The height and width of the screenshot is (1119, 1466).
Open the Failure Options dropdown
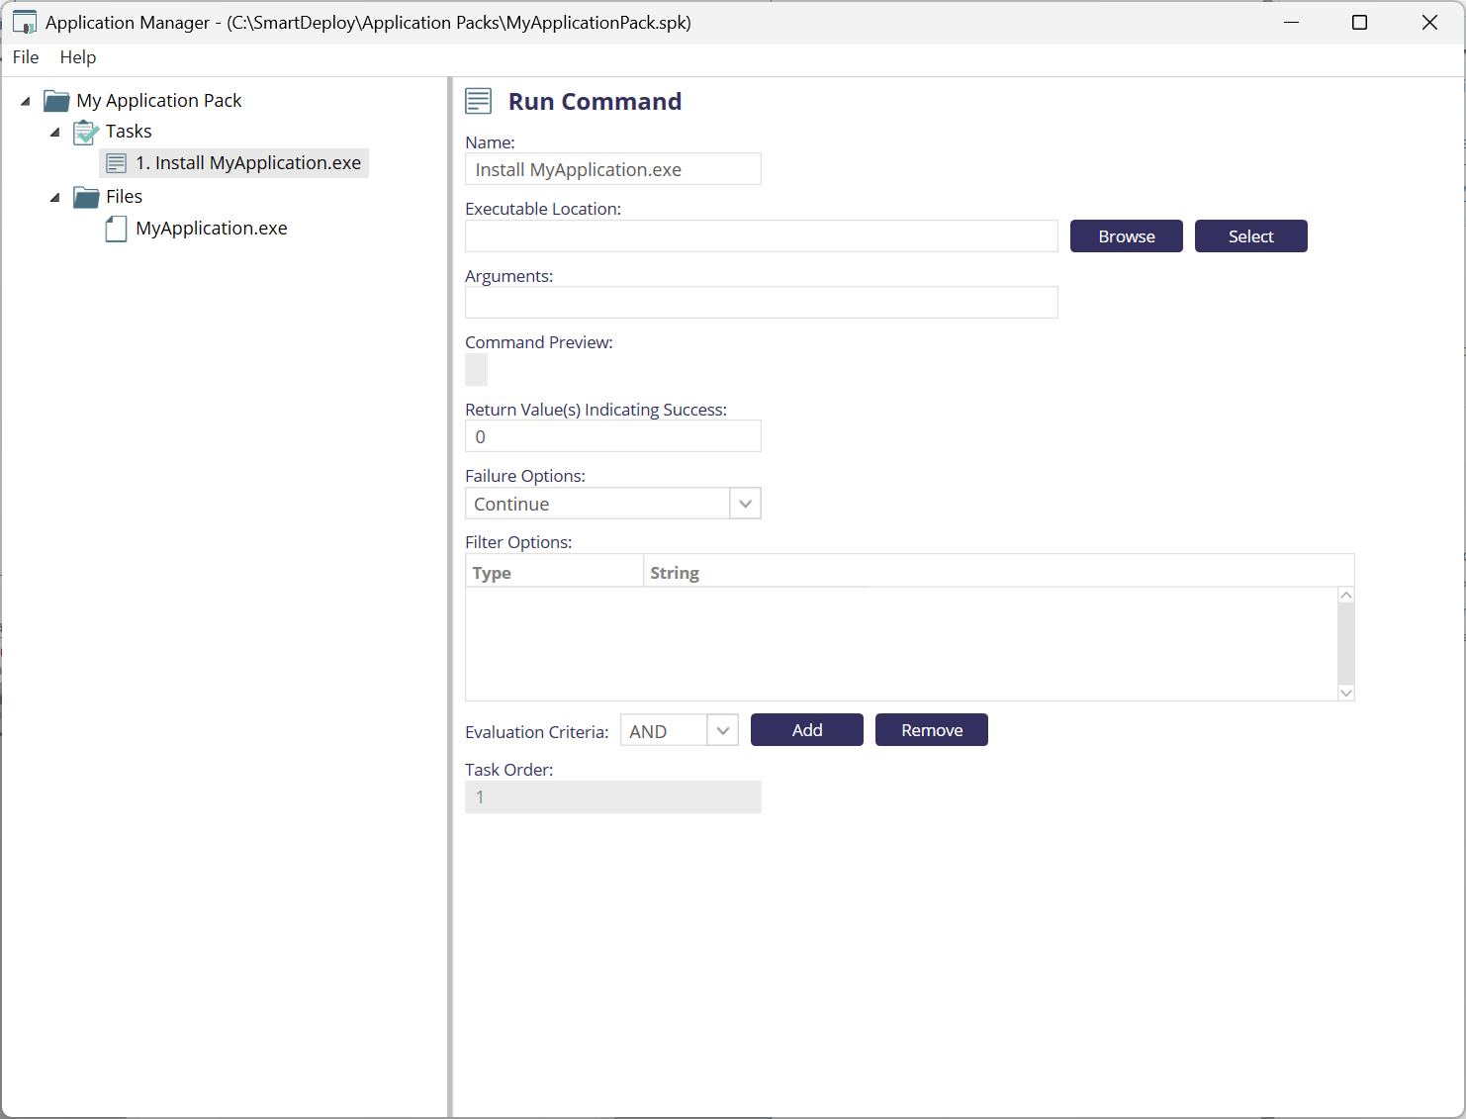pos(745,504)
